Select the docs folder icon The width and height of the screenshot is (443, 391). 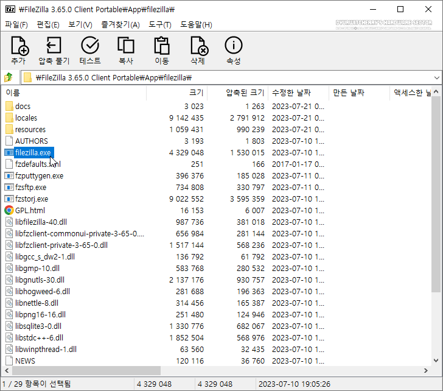pyautogui.click(x=9, y=107)
